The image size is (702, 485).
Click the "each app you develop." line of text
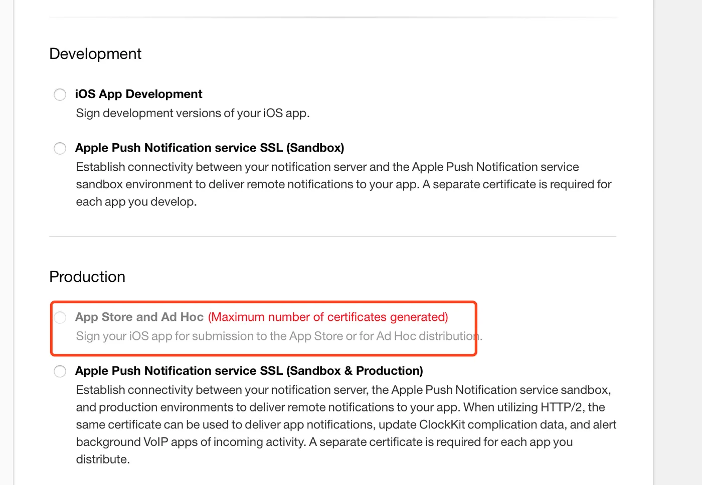click(136, 202)
